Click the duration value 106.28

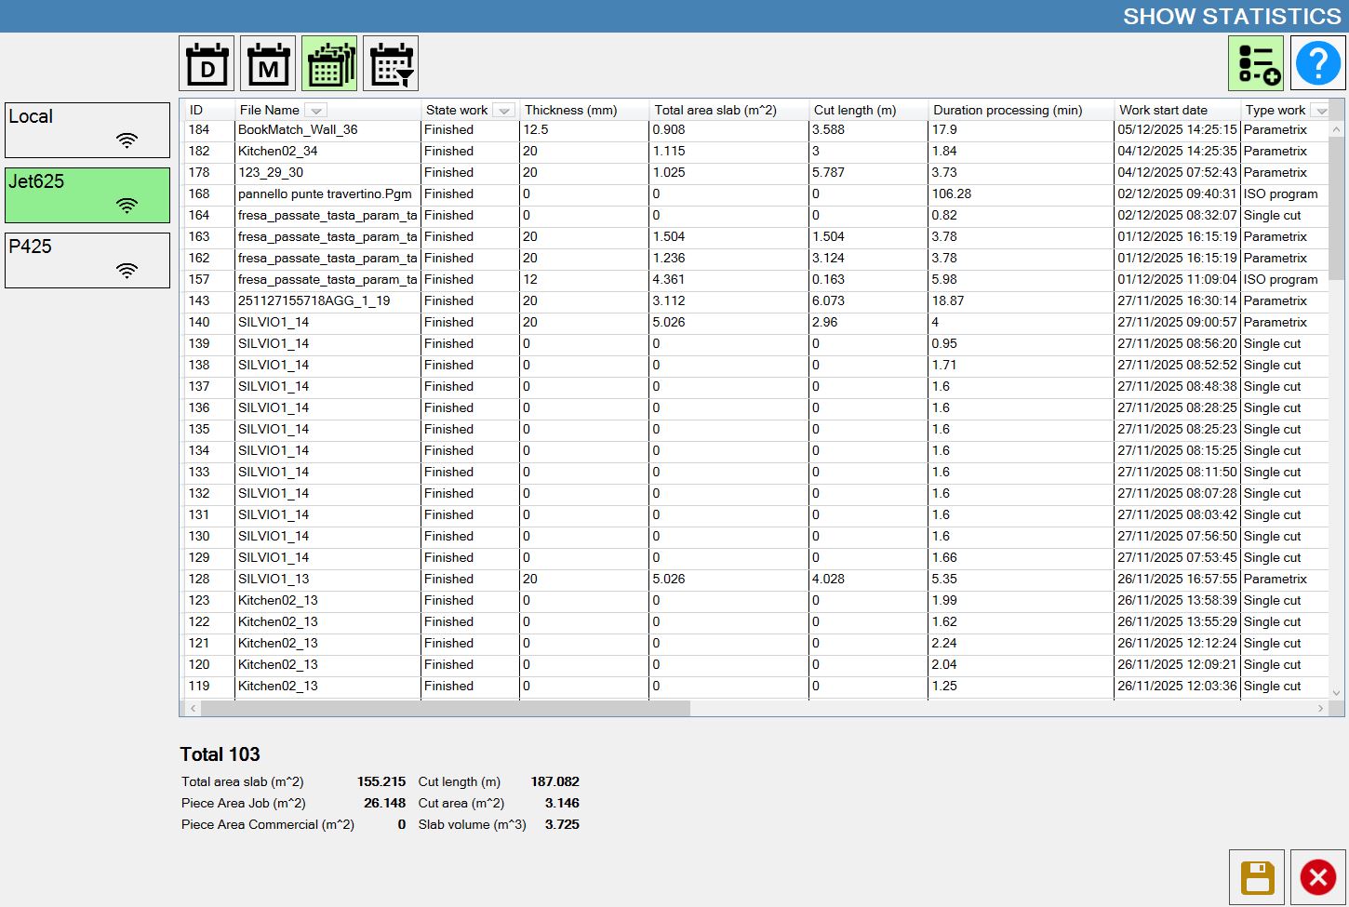coord(951,193)
